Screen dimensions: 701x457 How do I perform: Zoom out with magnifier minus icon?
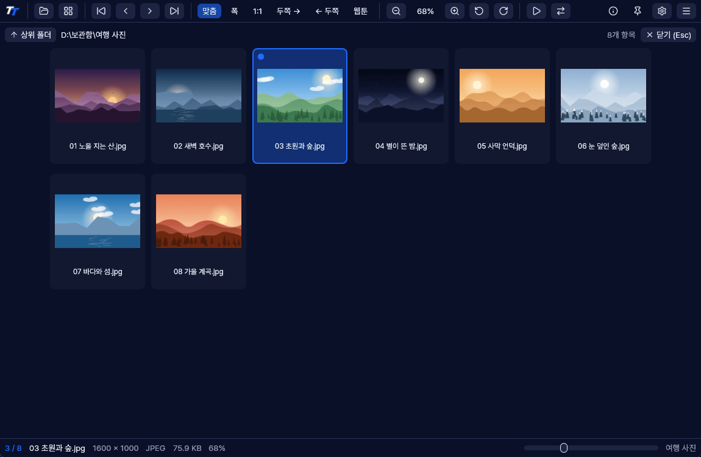click(396, 11)
